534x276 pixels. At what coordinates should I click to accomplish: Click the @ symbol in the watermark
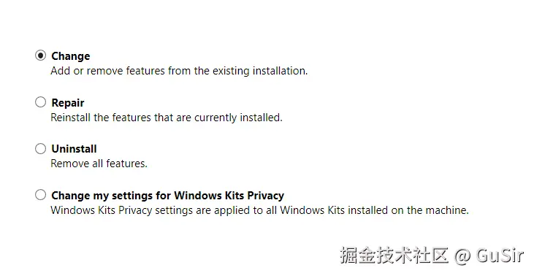coord(462,256)
